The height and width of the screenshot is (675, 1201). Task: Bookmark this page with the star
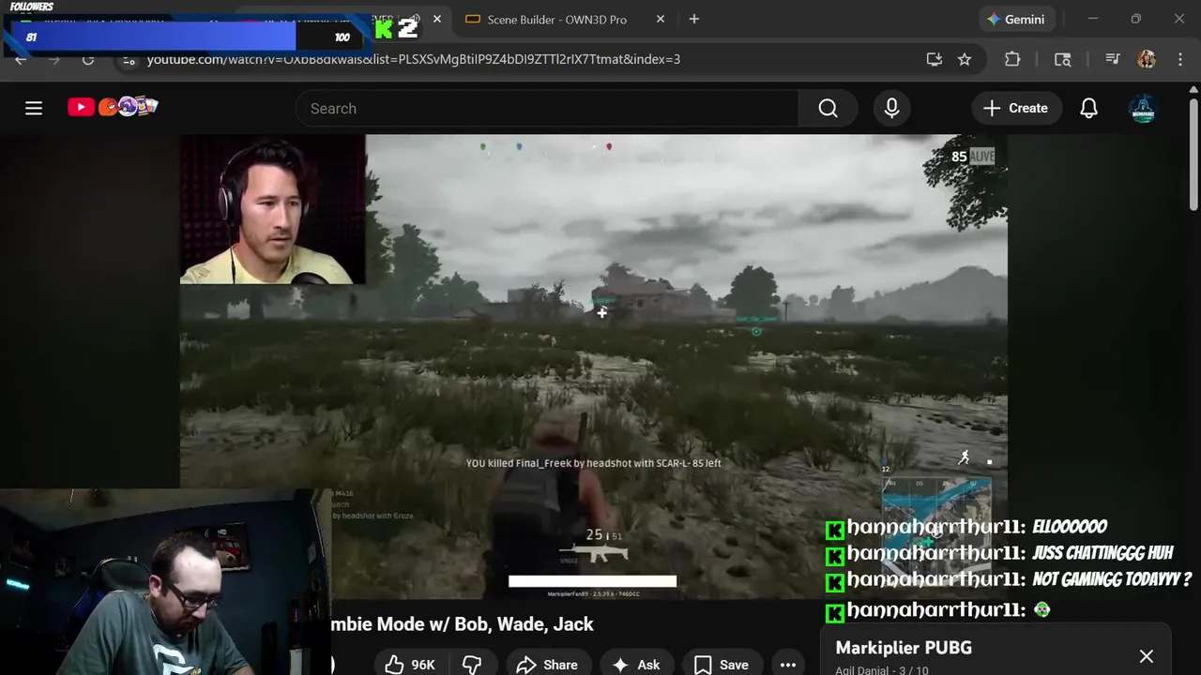965,59
